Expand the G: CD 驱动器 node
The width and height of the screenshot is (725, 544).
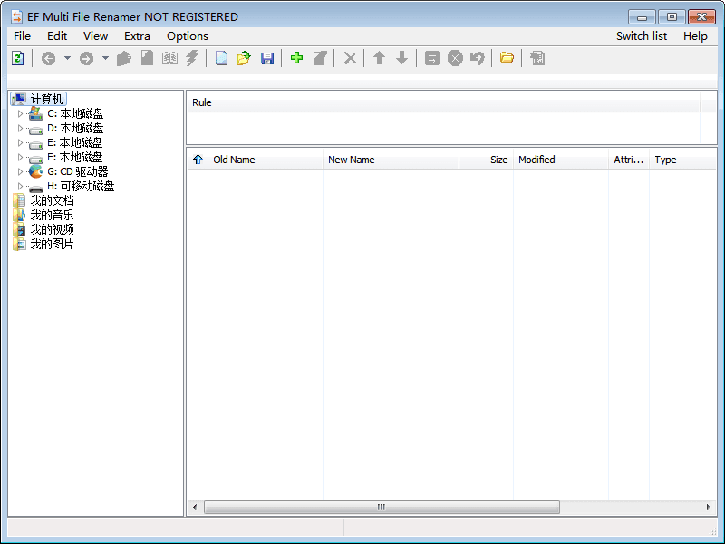[20, 171]
